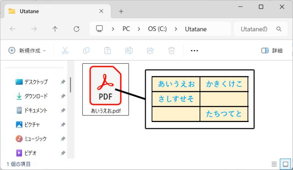Expand chevron after OS (C:) breadcrumb

(176, 29)
